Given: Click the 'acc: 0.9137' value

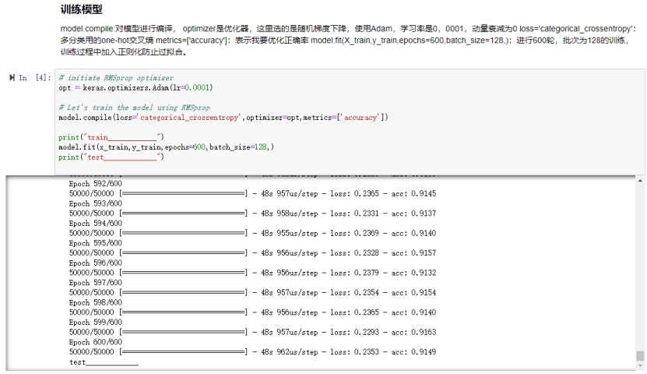Looking at the screenshot, I should [413, 213].
